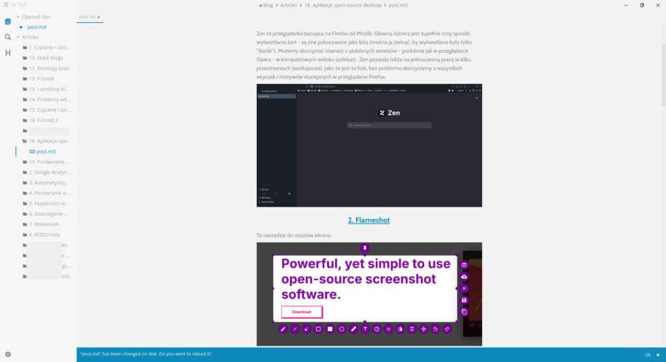
Task: Open post.md under Opened files
Action: click(37, 27)
